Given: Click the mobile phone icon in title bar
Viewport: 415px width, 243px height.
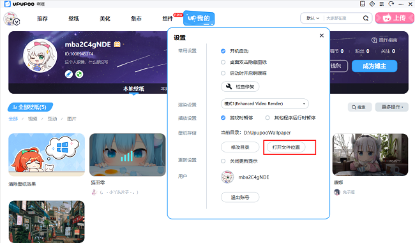Looking at the screenshot, I should click(x=363, y=4).
